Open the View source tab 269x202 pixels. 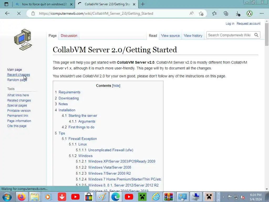point(170,36)
